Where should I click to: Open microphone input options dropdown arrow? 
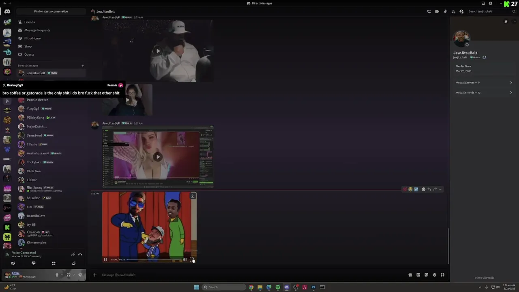coord(62,275)
